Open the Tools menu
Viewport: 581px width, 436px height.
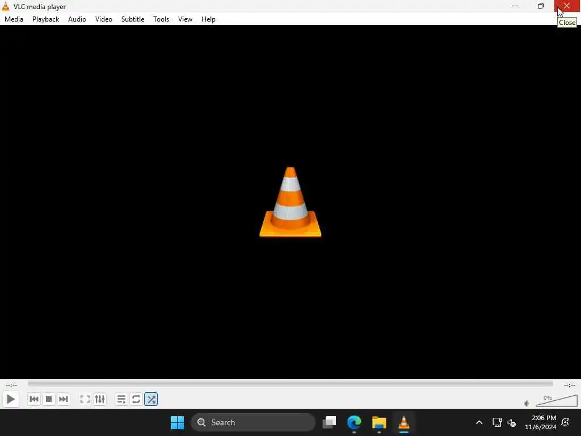(x=161, y=19)
